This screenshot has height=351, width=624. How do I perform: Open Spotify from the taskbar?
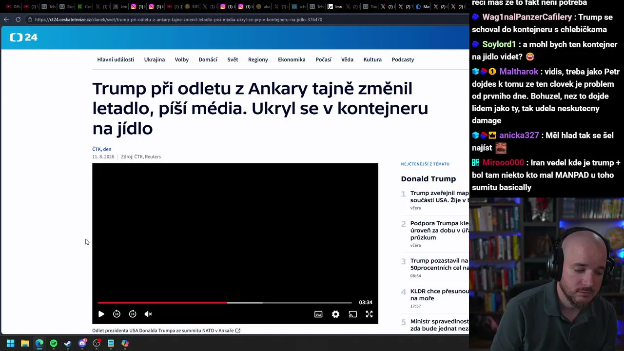coord(54,343)
